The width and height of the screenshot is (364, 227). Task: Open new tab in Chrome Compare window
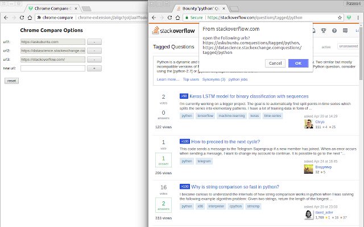point(86,9)
